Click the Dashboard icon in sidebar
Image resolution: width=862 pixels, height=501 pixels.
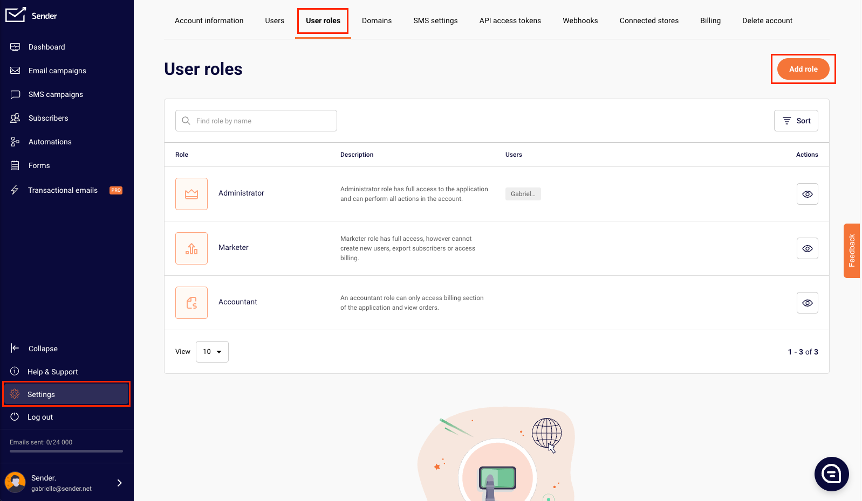[15, 47]
